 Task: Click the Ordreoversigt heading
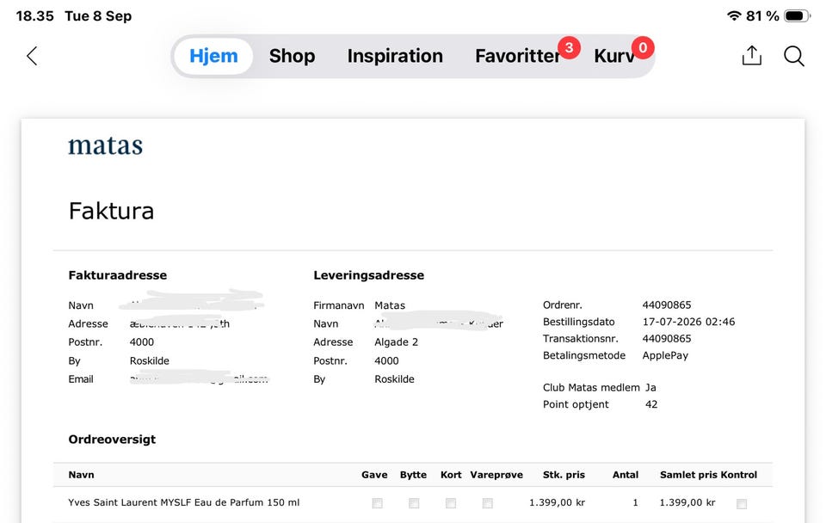(x=112, y=440)
